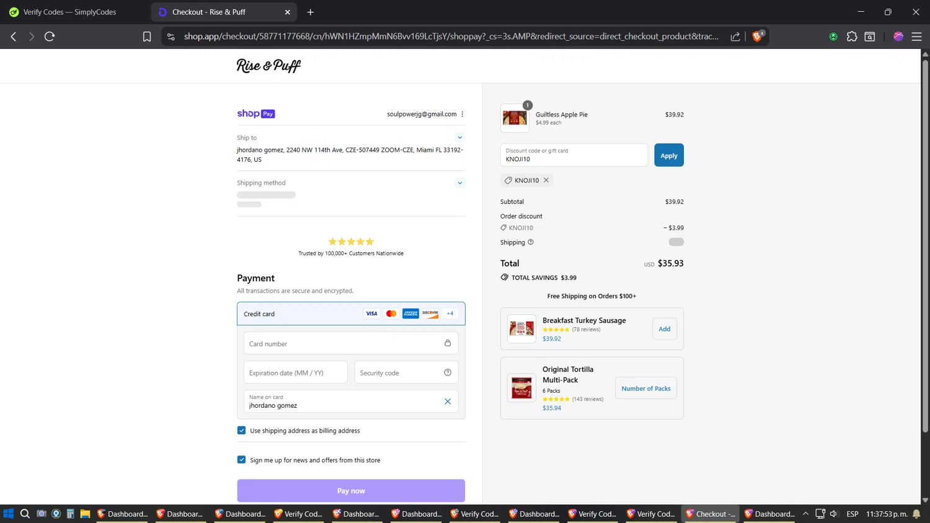930x523 pixels.
Task: Expand the Ship to section chevron
Action: 460,138
